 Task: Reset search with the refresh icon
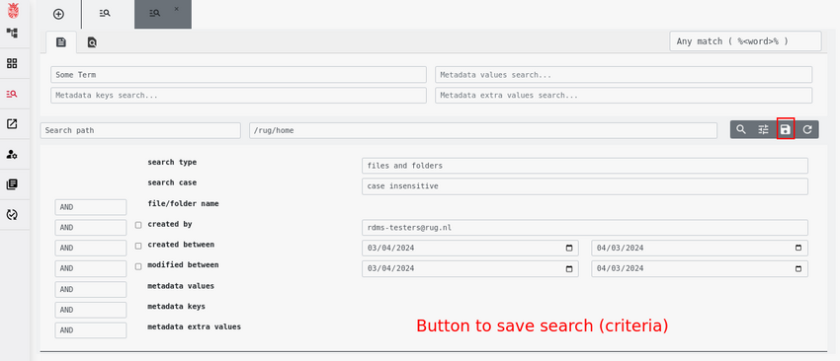click(807, 129)
